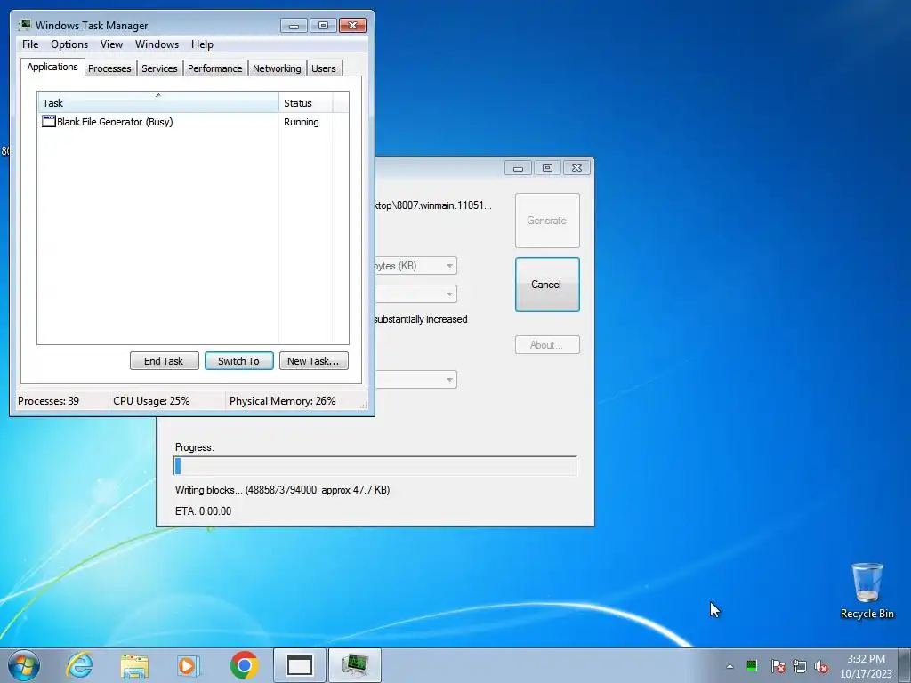This screenshot has height=683, width=911.
Task: Click the New Task... button
Action: tap(313, 361)
